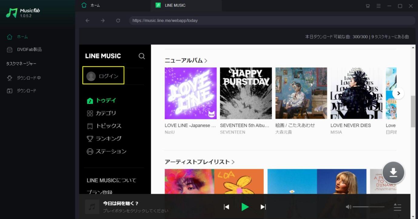This screenshot has height=219, width=418.
Task: Open 絵画 / こたえあわせ album cover
Action: [301, 93]
